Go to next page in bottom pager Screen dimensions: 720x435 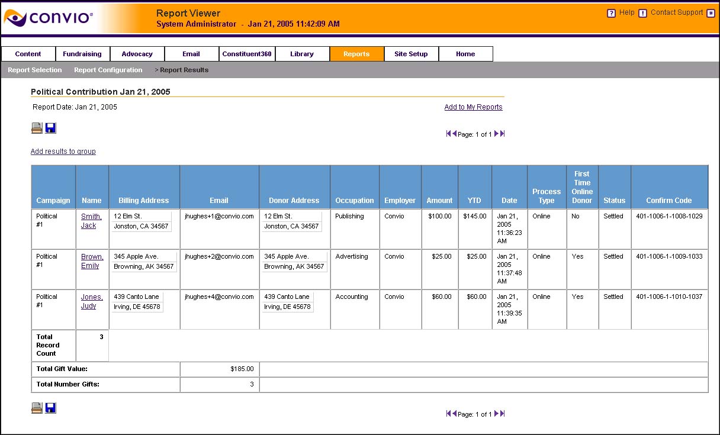(x=497, y=414)
